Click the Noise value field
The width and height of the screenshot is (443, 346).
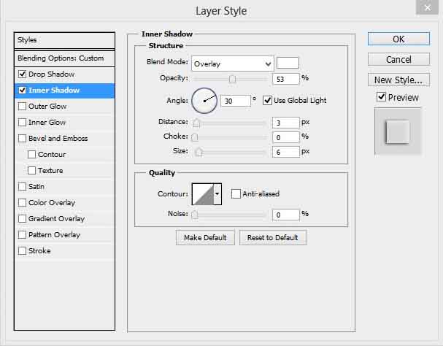285,215
